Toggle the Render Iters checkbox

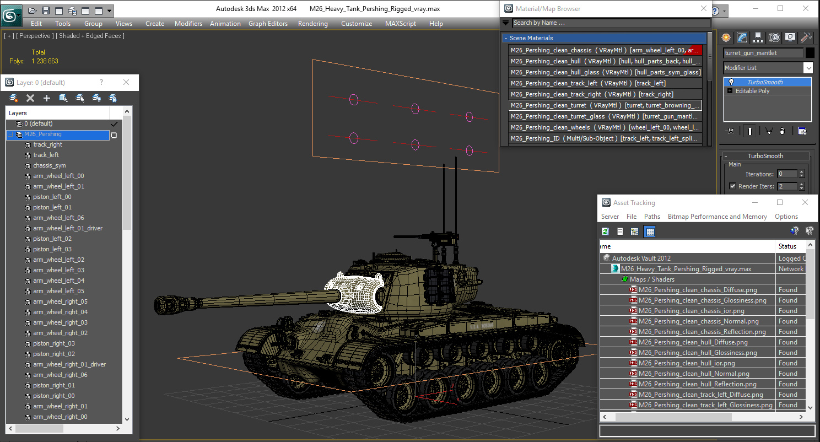click(x=732, y=186)
